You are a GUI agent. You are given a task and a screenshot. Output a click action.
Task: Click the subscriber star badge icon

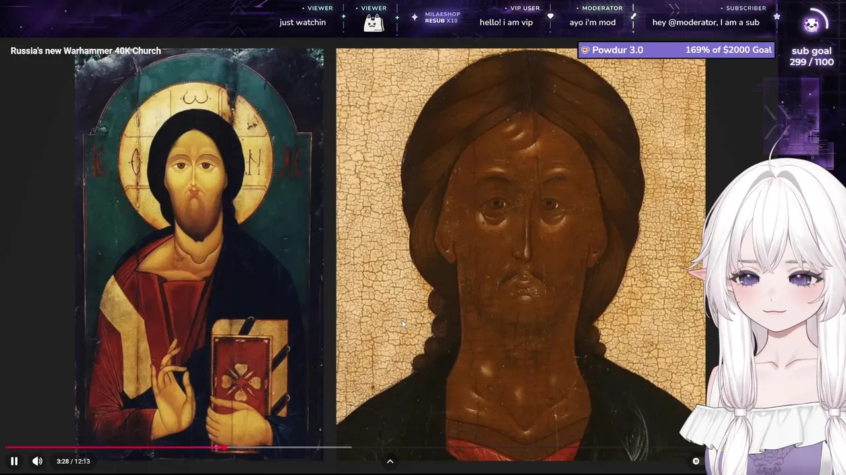tap(777, 16)
